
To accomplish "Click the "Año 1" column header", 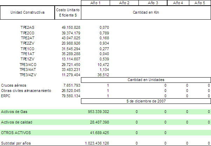I will point(95,3).
